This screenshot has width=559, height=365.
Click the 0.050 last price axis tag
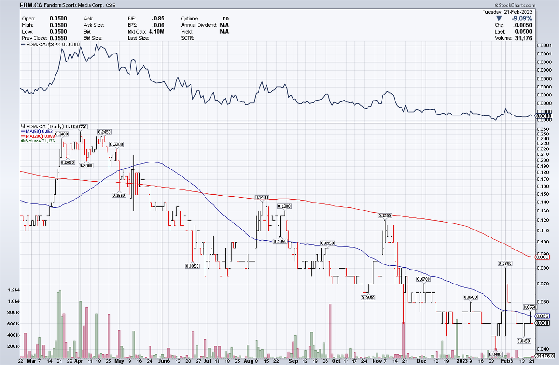[x=543, y=323]
